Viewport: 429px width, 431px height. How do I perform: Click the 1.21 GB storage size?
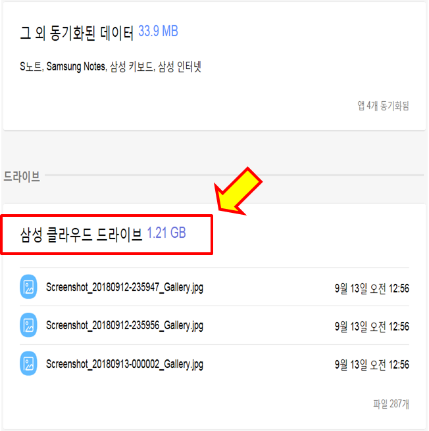click(166, 233)
